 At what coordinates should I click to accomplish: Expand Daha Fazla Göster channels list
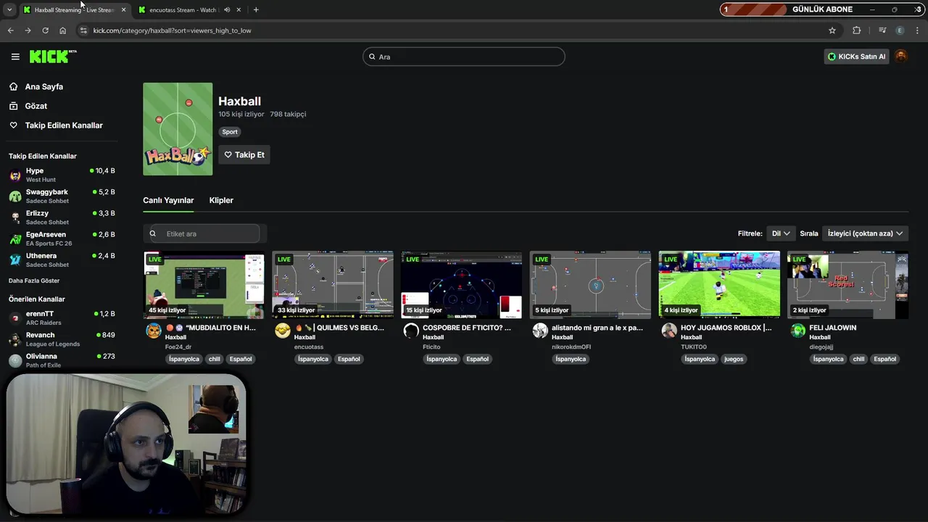pos(34,281)
